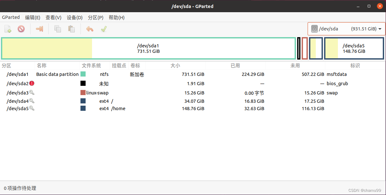Click the dark blue ext4 swatch for /dev/sda4

(83, 101)
